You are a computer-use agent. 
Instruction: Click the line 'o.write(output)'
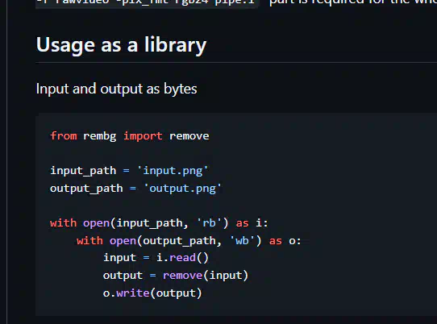coord(152,293)
